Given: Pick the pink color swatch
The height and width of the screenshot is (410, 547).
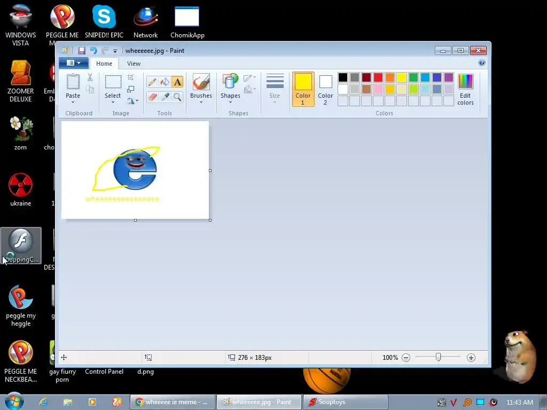Looking at the screenshot, I should click(x=378, y=89).
